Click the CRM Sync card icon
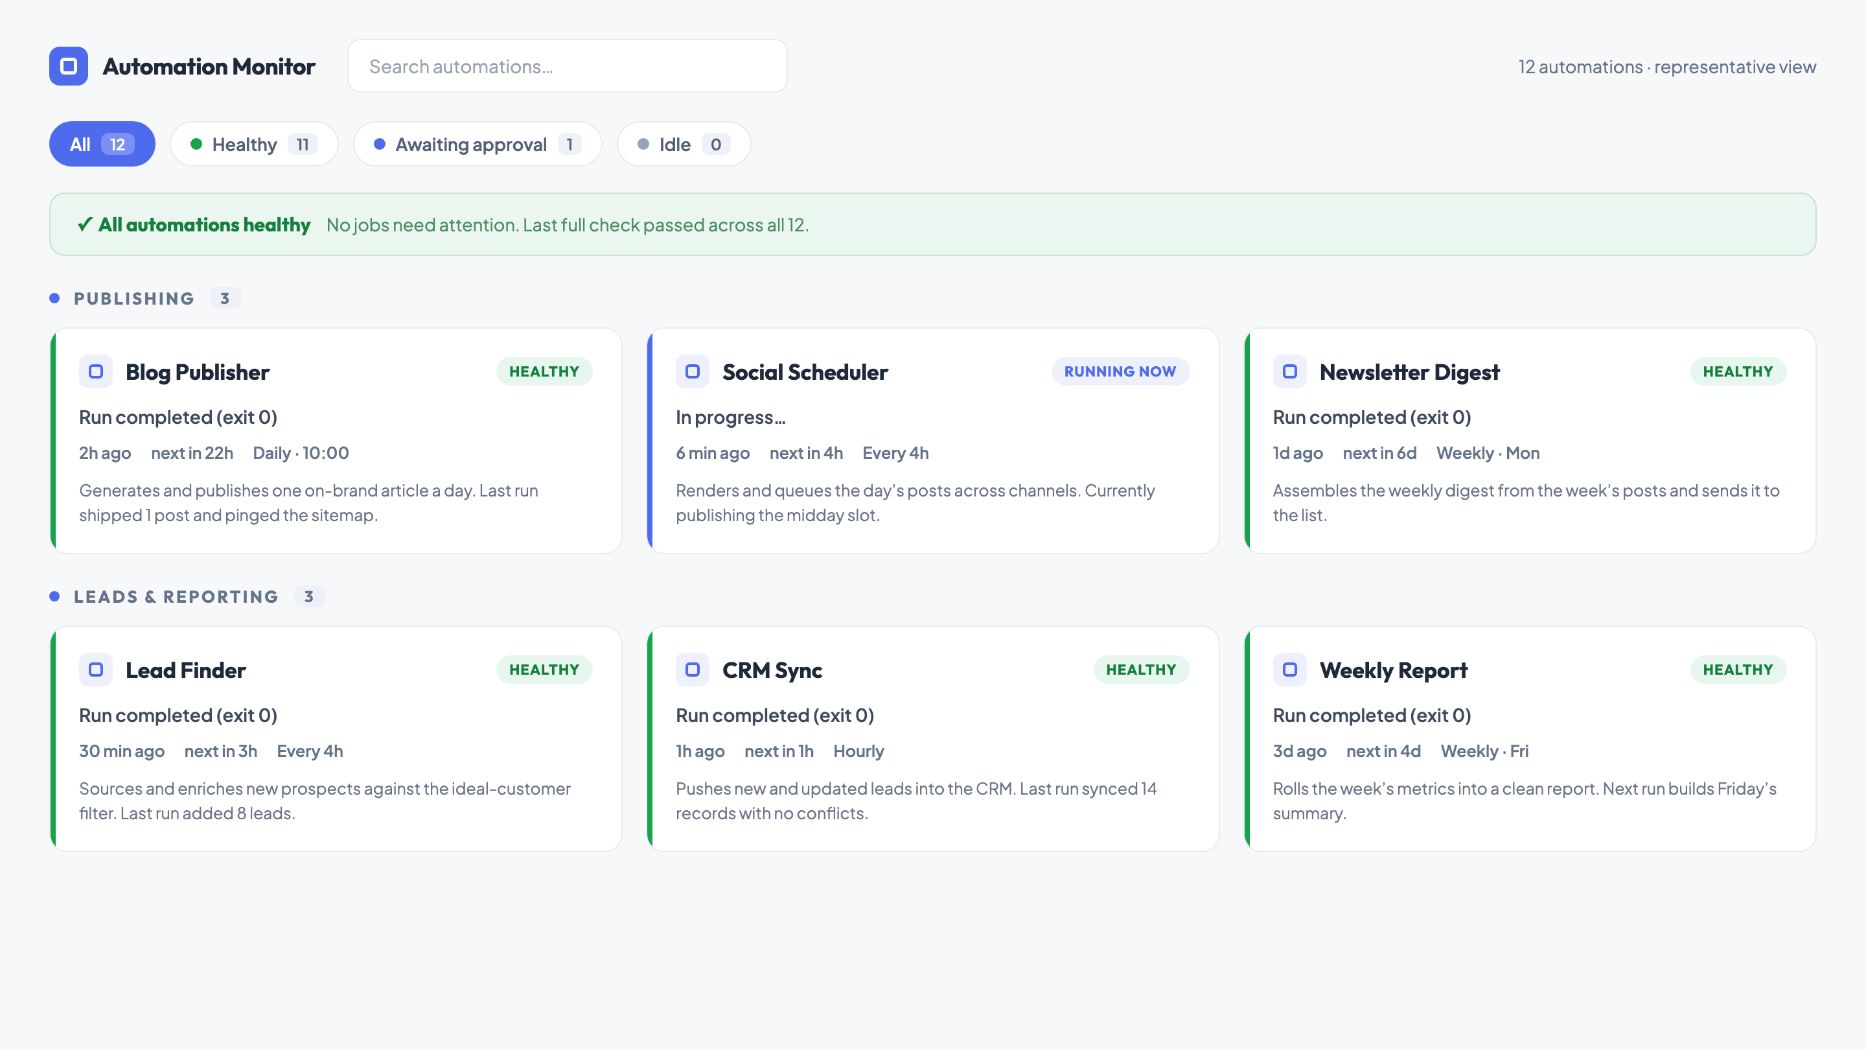This screenshot has height=1050, width=1866. coord(693,670)
